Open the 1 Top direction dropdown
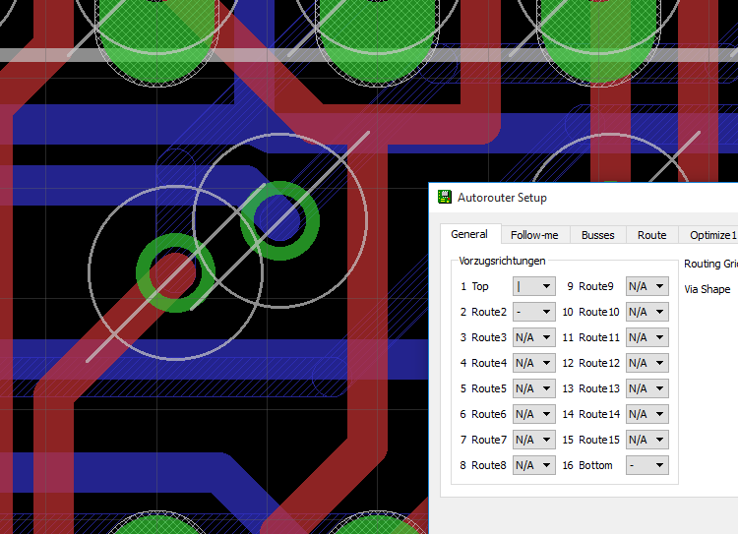This screenshot has height=534, width=738. (534, 286)
